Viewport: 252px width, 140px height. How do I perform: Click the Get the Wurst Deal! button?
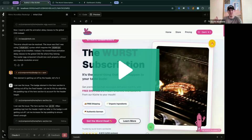(99, 121)
